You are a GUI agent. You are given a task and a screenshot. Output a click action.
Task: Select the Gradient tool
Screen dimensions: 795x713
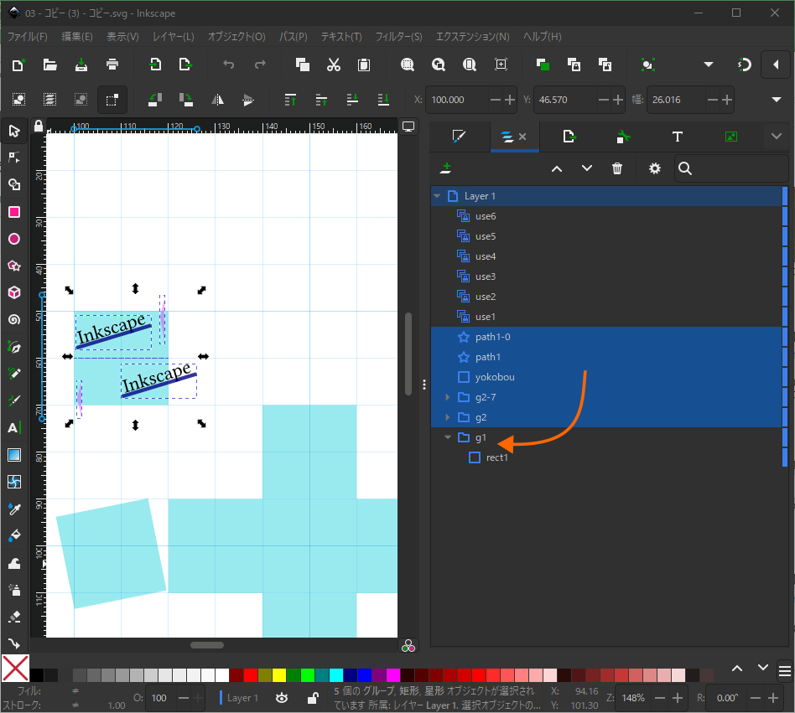pyautogui.click(x=14, y=455)
